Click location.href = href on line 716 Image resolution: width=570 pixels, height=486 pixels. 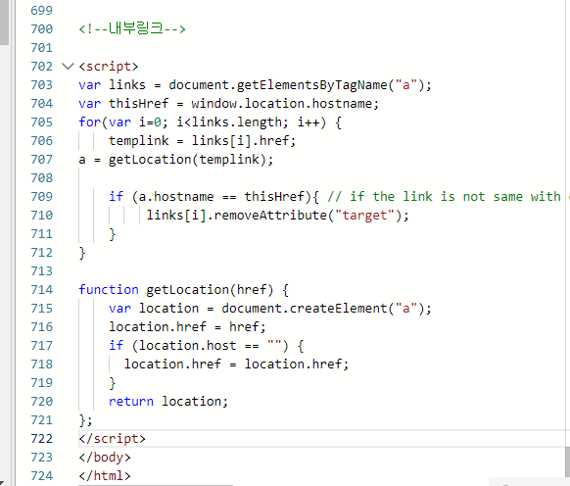pyautogui.click(x=187, y=327)
